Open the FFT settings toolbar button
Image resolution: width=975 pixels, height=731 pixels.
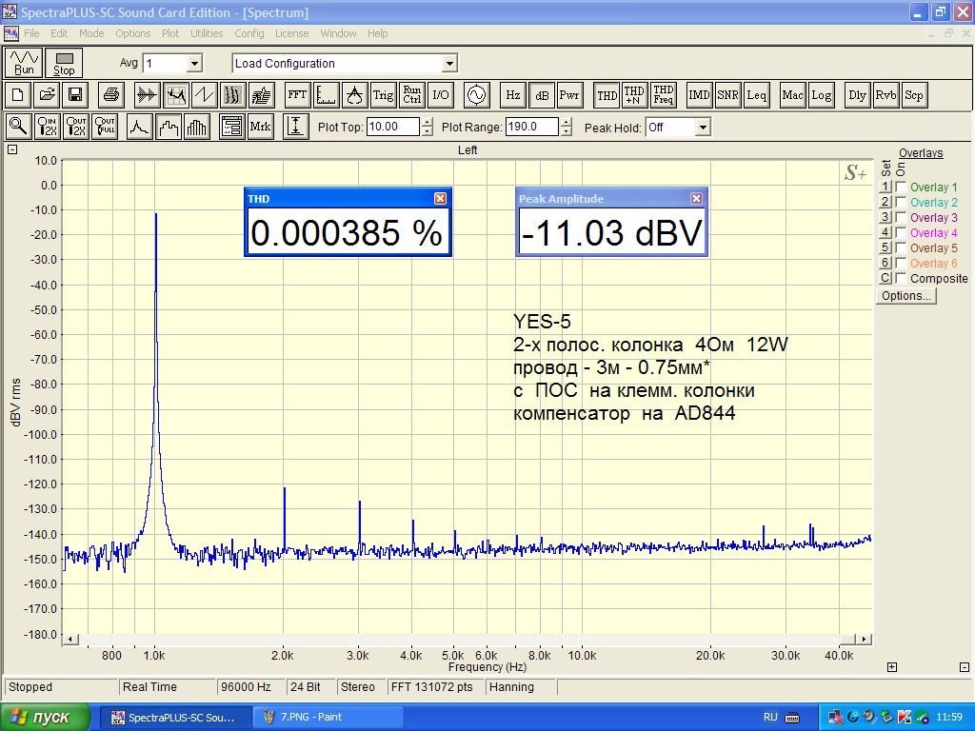[297, 95]
